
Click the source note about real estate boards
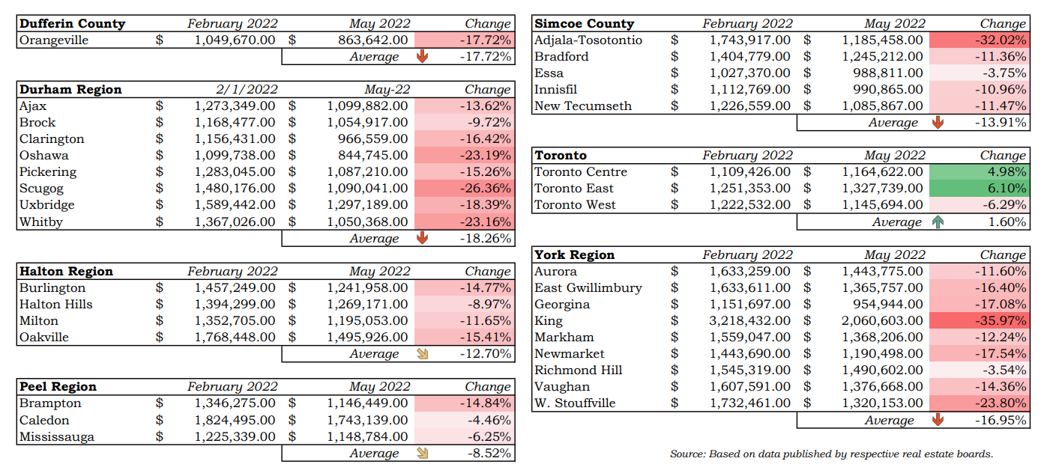pyautogui.click(x=831, y=454)
